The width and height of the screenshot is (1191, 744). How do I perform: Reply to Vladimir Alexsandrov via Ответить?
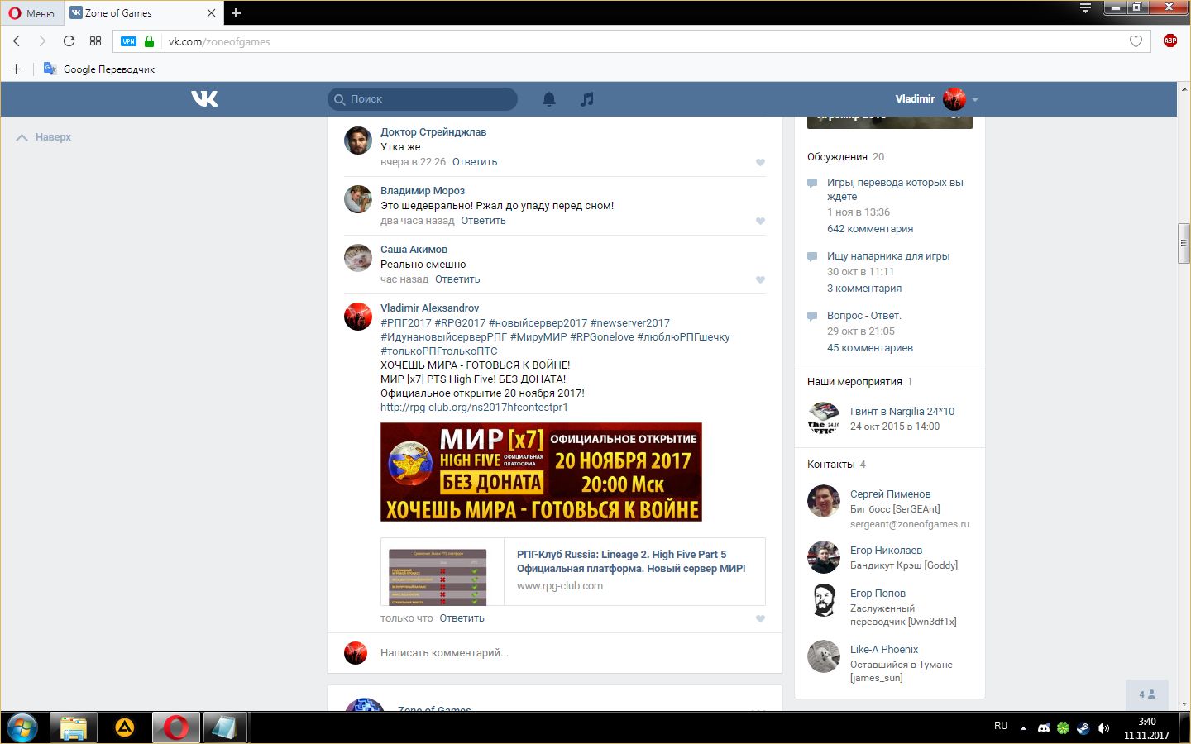[462, 618]
